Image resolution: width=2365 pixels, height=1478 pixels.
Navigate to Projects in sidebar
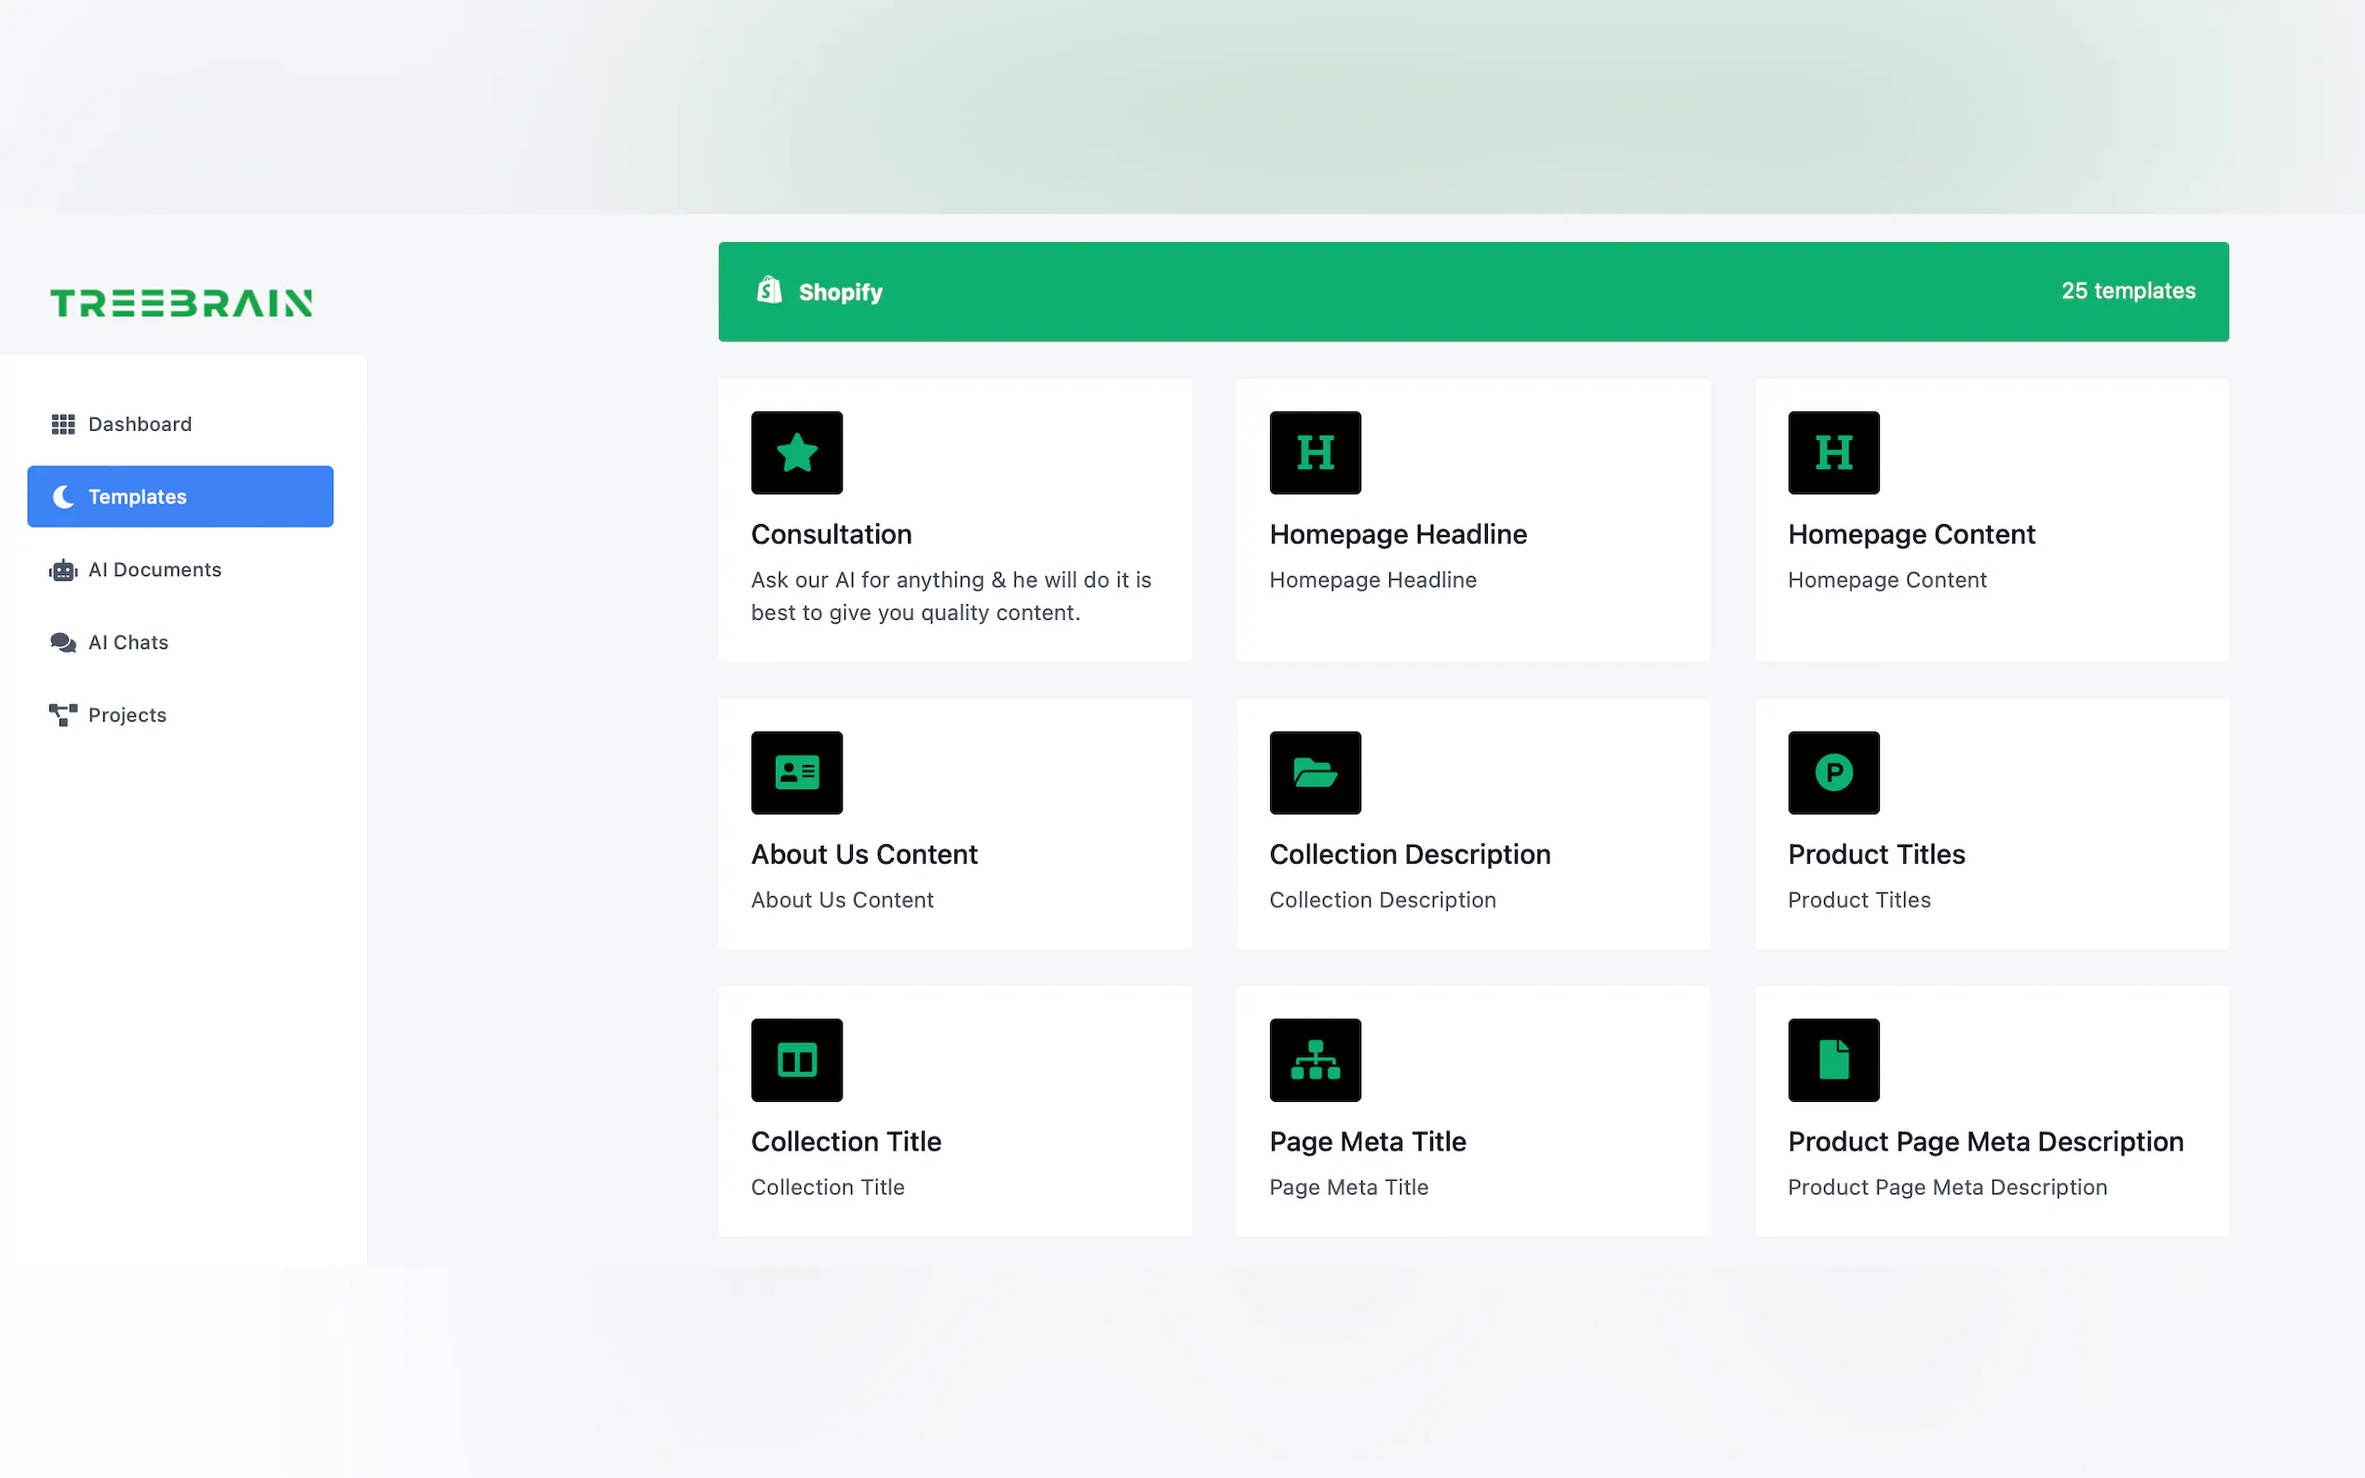[126, 715]
